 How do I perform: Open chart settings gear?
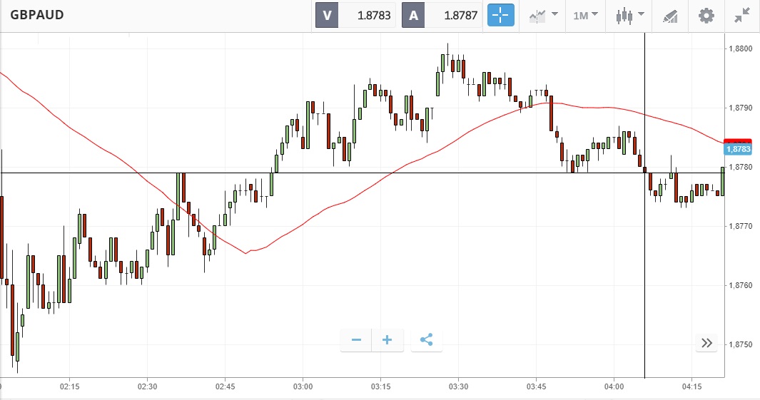click(706, 15)
